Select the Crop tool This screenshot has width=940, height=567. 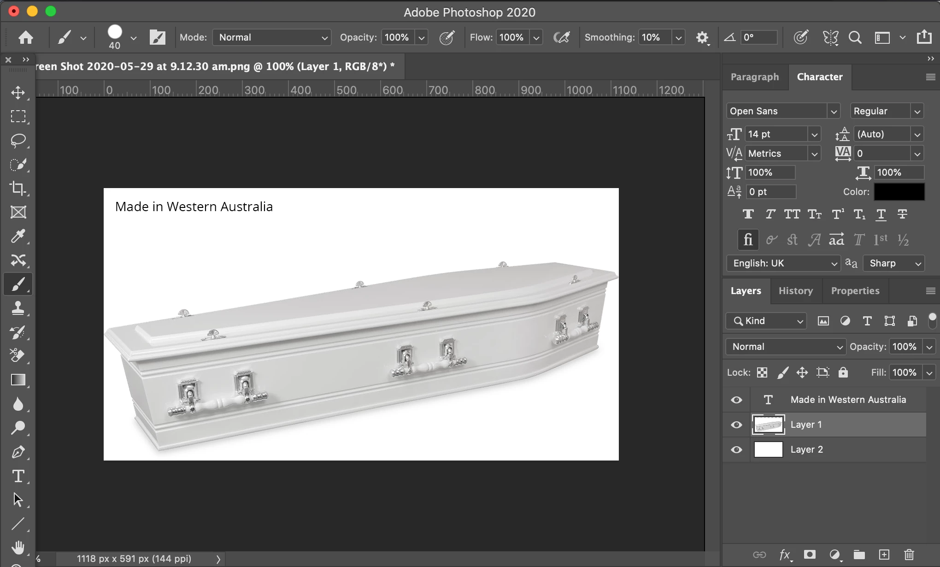(18, 188)
